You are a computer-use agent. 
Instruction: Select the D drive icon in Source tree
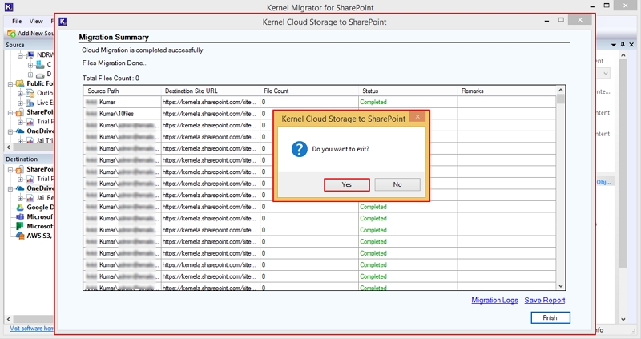click(x=40, y=75)
